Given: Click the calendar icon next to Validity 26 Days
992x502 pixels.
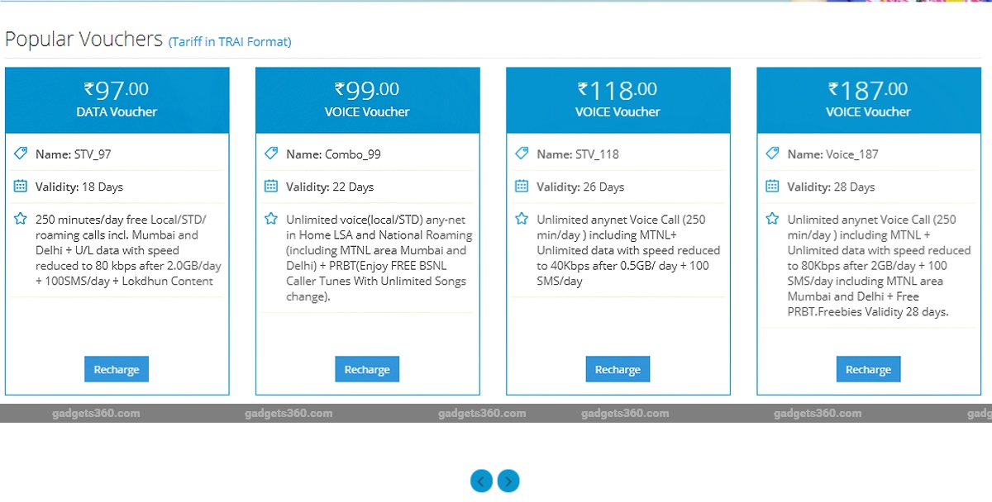Looking at the screenshot, I should pos(523,187).
